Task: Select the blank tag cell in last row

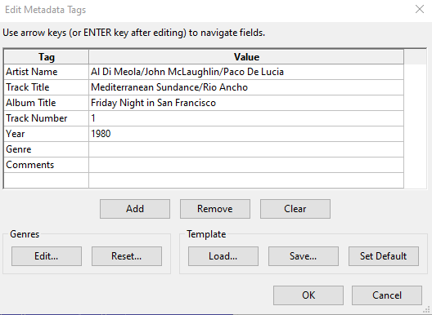Action: pos(47,180)
